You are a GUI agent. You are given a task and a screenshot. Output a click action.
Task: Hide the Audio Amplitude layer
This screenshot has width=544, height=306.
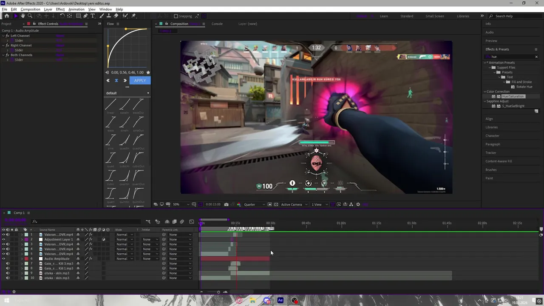[3, 259]
